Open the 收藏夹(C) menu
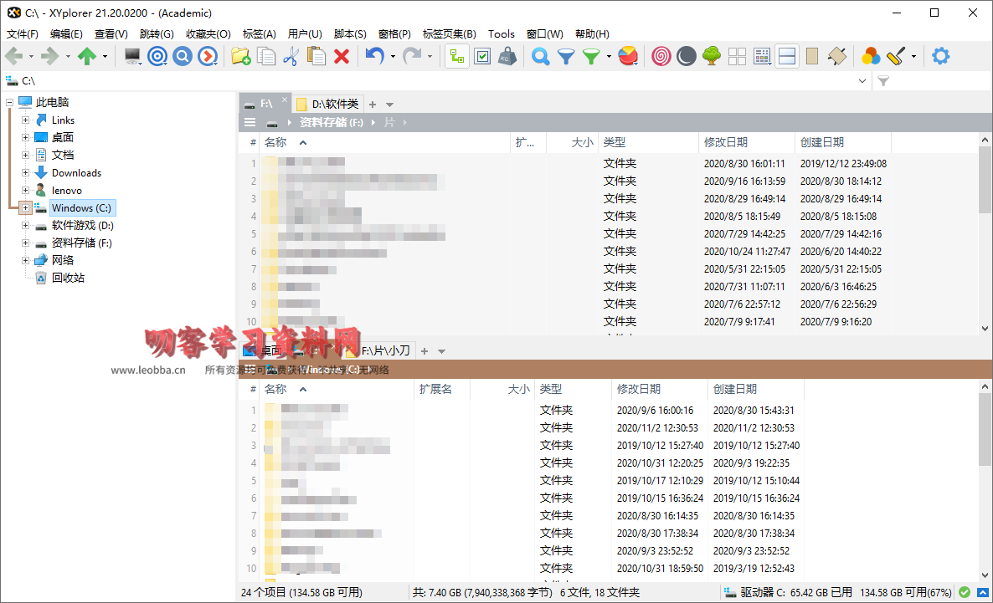Viewport: 993px width, 603px height. [208, 34]
